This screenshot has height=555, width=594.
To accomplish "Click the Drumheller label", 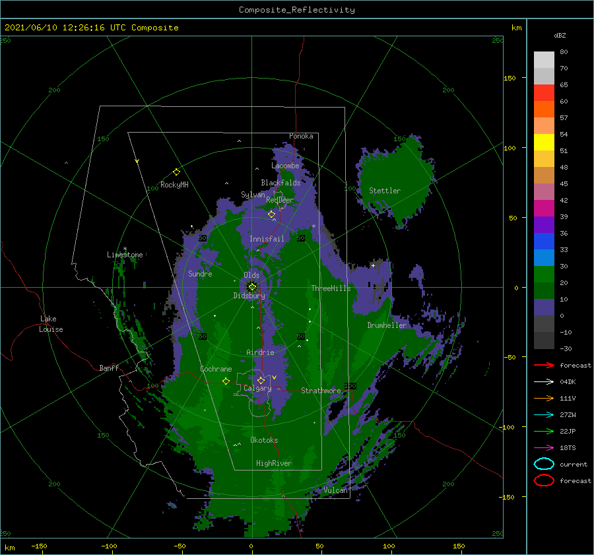I will [387, 325].
